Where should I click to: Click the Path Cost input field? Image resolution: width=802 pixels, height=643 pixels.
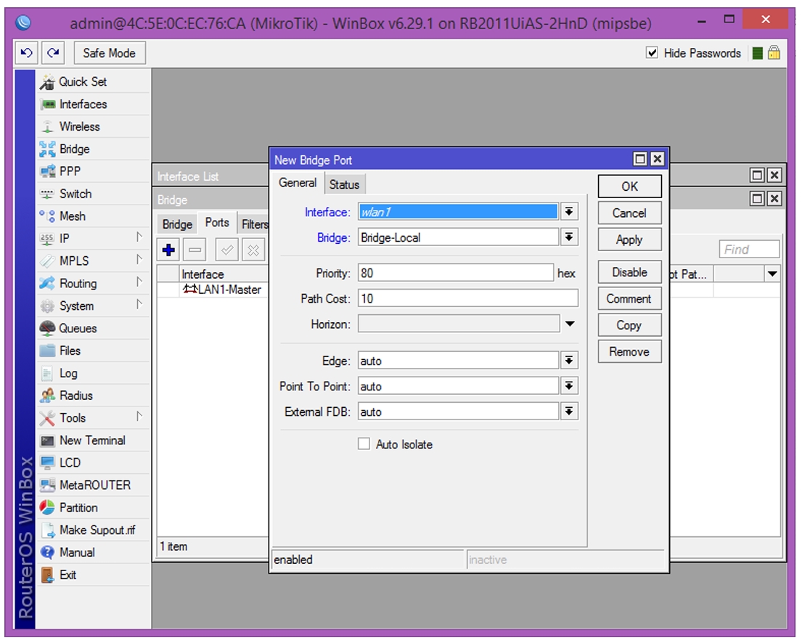[468, 298]
